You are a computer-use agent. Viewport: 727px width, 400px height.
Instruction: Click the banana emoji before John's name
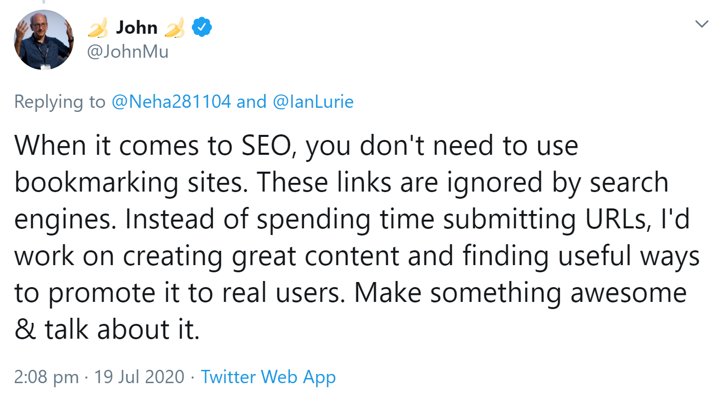pos(97,28)
